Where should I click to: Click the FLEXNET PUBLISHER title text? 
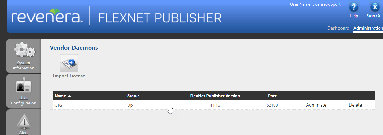point(160,18)
